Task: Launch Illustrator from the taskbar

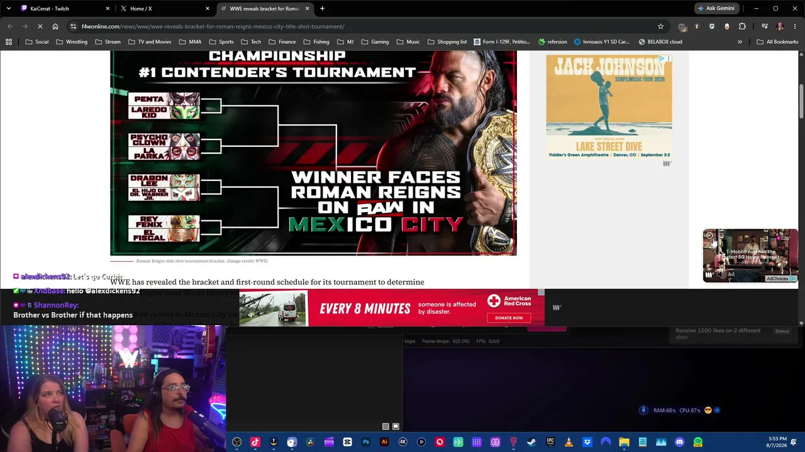Action: (384, 442)
